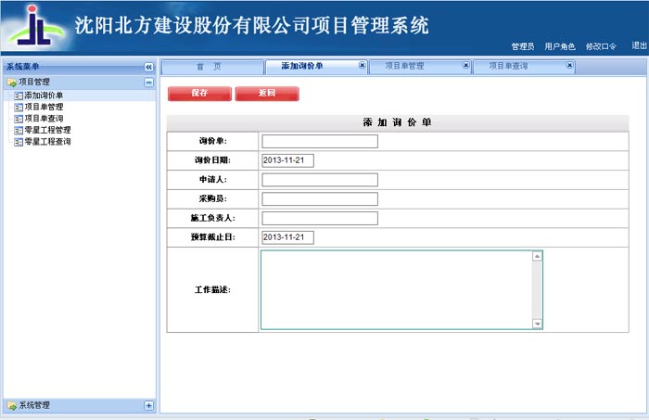The width and height of the screenshot is (649, 420).
Task: Open 零星工程管理 in the sidebar tree
Action: pyautogui.click(x=46, y=131)
